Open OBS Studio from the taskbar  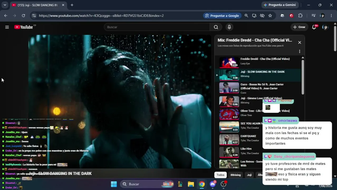pos(224,184)
